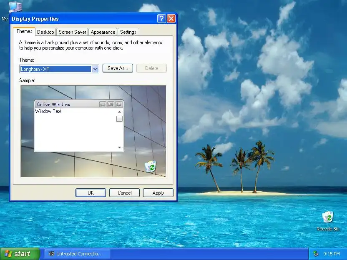Image resolution: width=347 pixels, height=260 pixels.
Task: Go to the Settings tab
Action: (128, 32)
